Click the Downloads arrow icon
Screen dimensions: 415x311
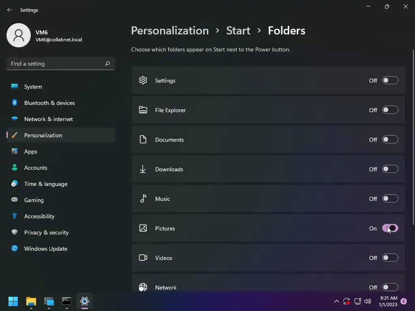point(143,169)
